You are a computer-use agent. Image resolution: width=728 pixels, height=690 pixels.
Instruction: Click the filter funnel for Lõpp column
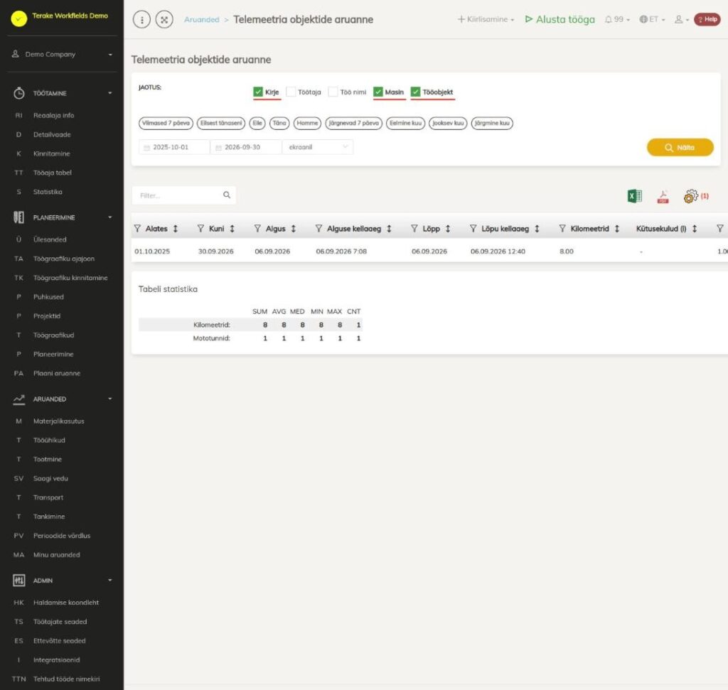click(x=414, y=228)
